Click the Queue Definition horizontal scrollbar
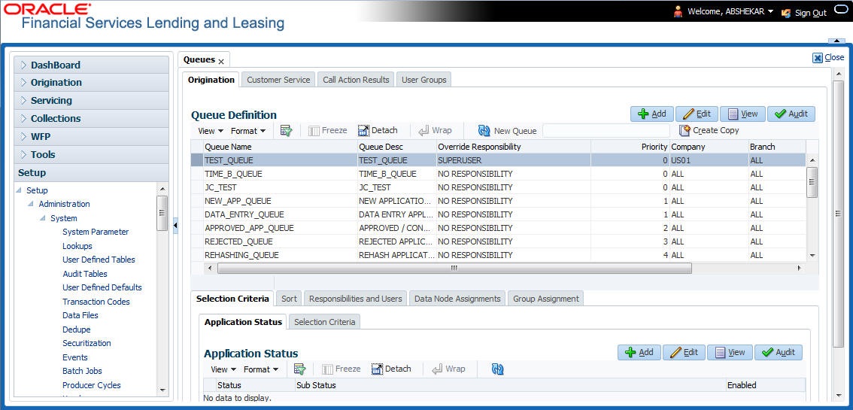Screen dimensions: 853x410 point(454,268)
